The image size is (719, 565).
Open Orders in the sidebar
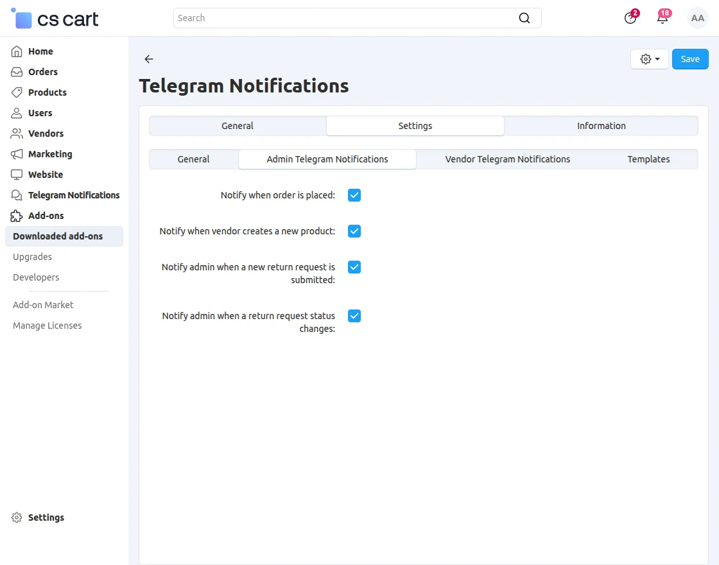42,72
